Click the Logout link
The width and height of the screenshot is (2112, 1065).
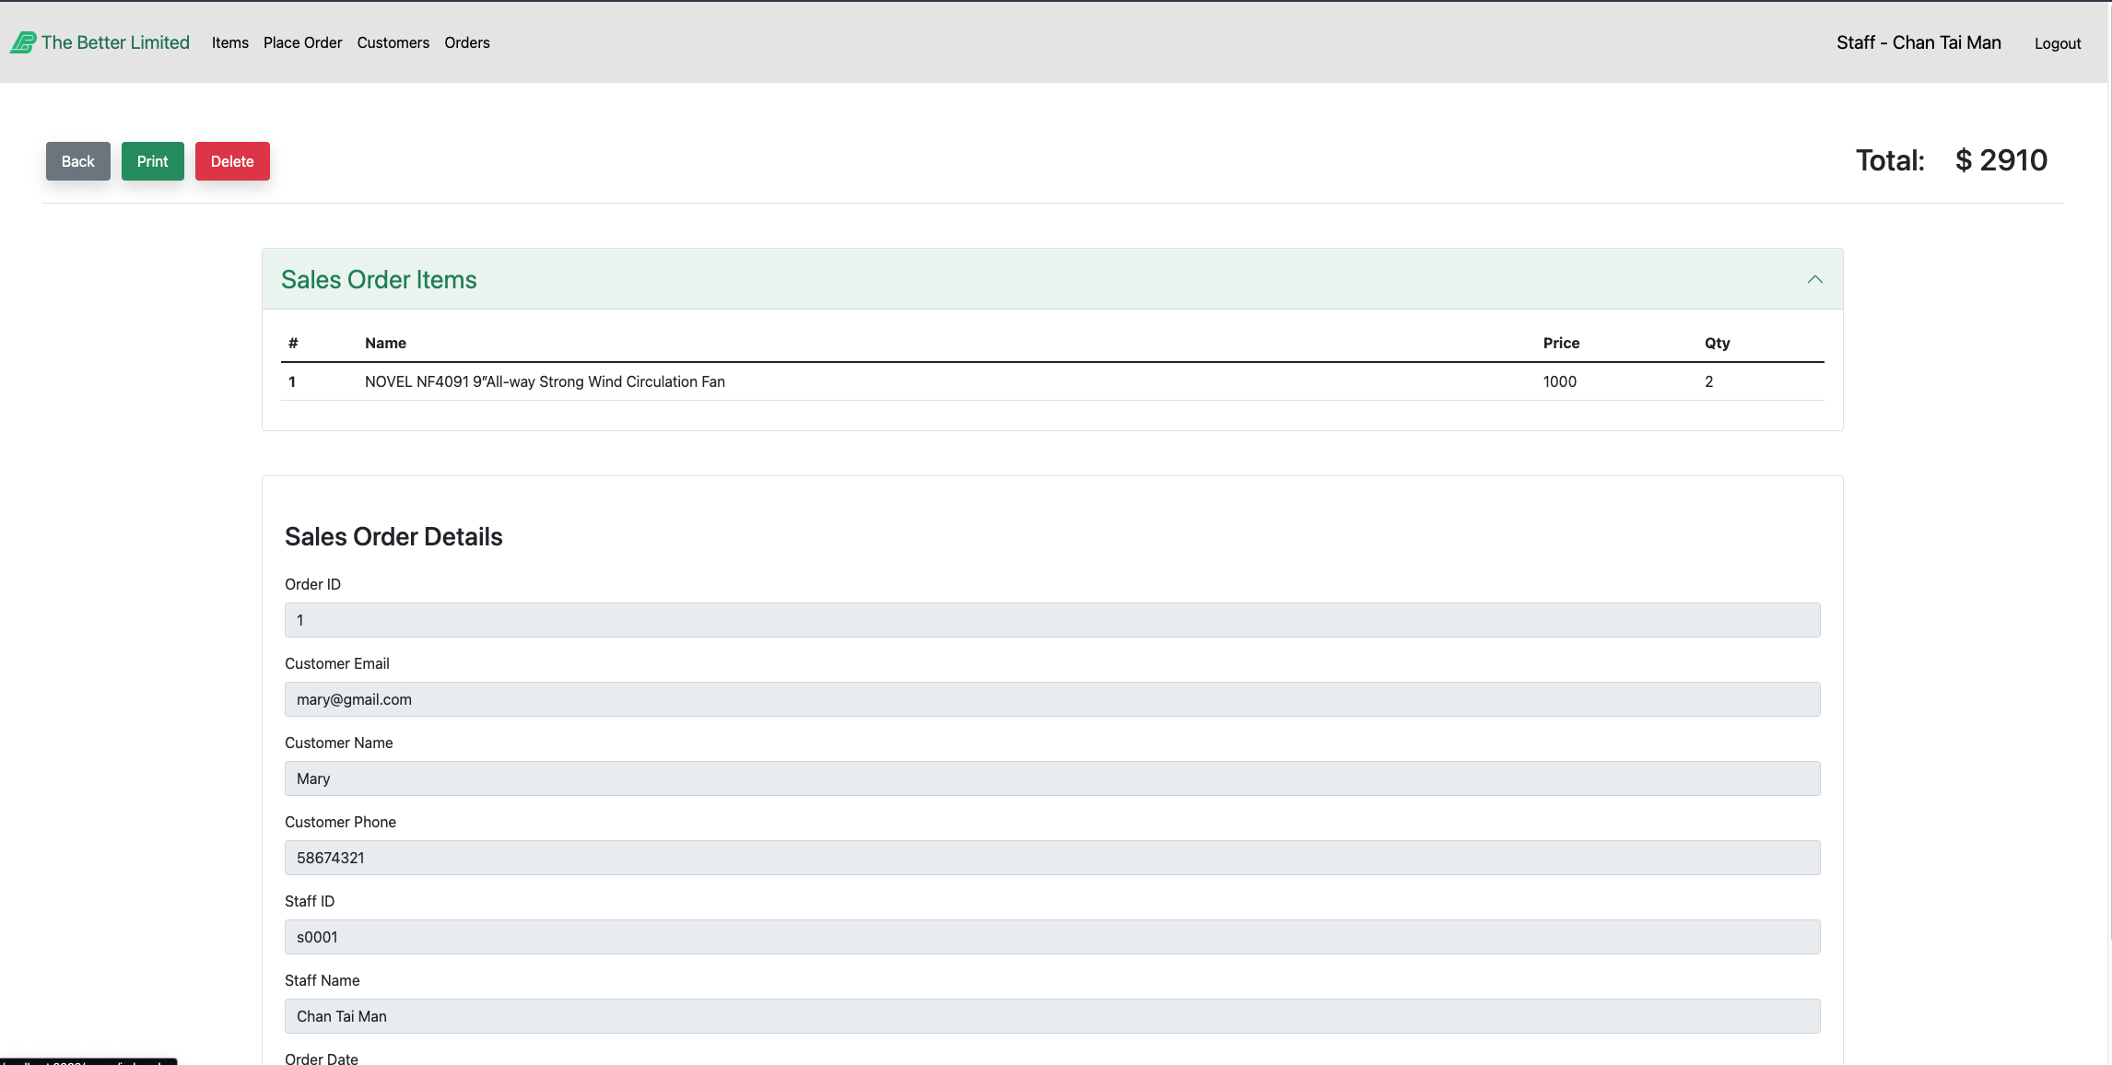[x=2057, y=43]
